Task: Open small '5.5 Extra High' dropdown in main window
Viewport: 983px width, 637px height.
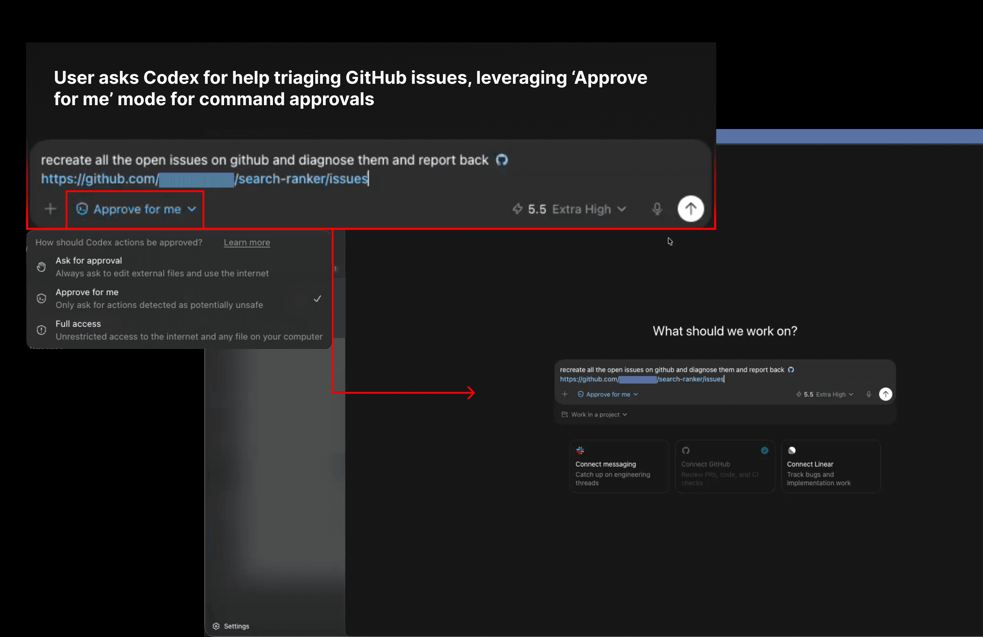Action: (824, 394)
